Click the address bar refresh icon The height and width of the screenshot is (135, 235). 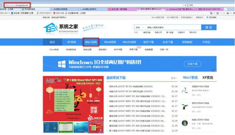click(x=185, y=5)
